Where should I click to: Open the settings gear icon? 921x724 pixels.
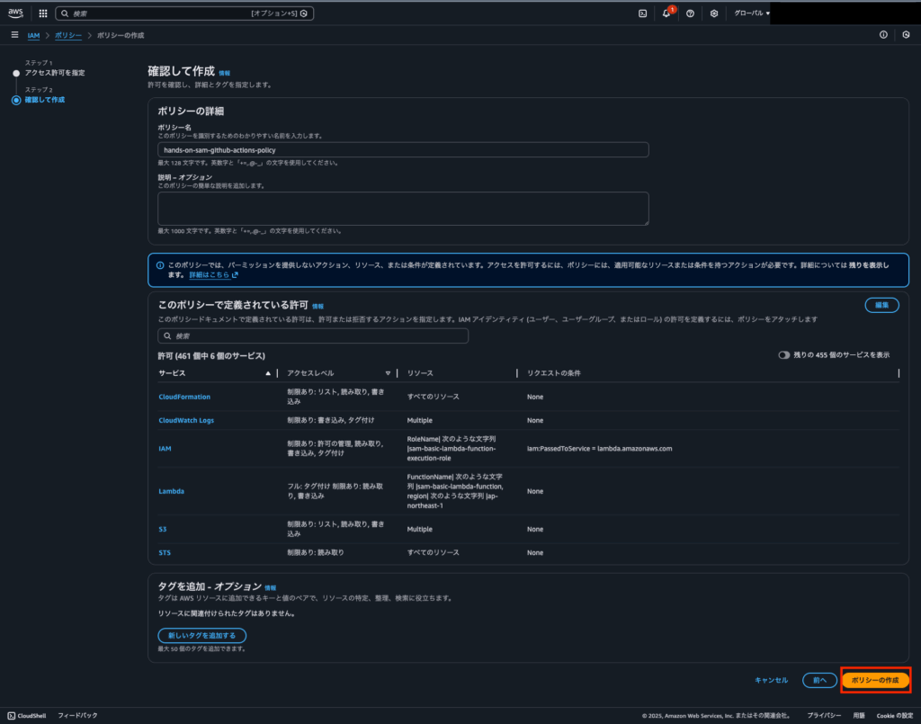[714, 13]
